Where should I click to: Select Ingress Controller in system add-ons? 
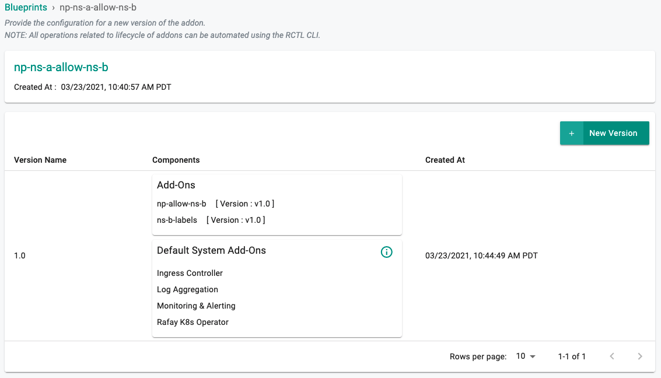[190, 273]
